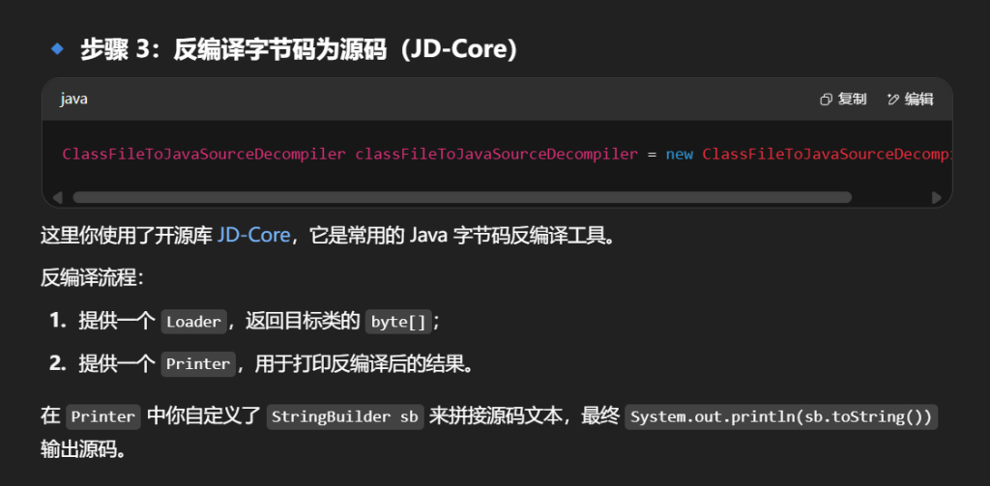Select the byte[] inline code chip
The width and height of the screenshot is (990, 486).
coord(398,322)
